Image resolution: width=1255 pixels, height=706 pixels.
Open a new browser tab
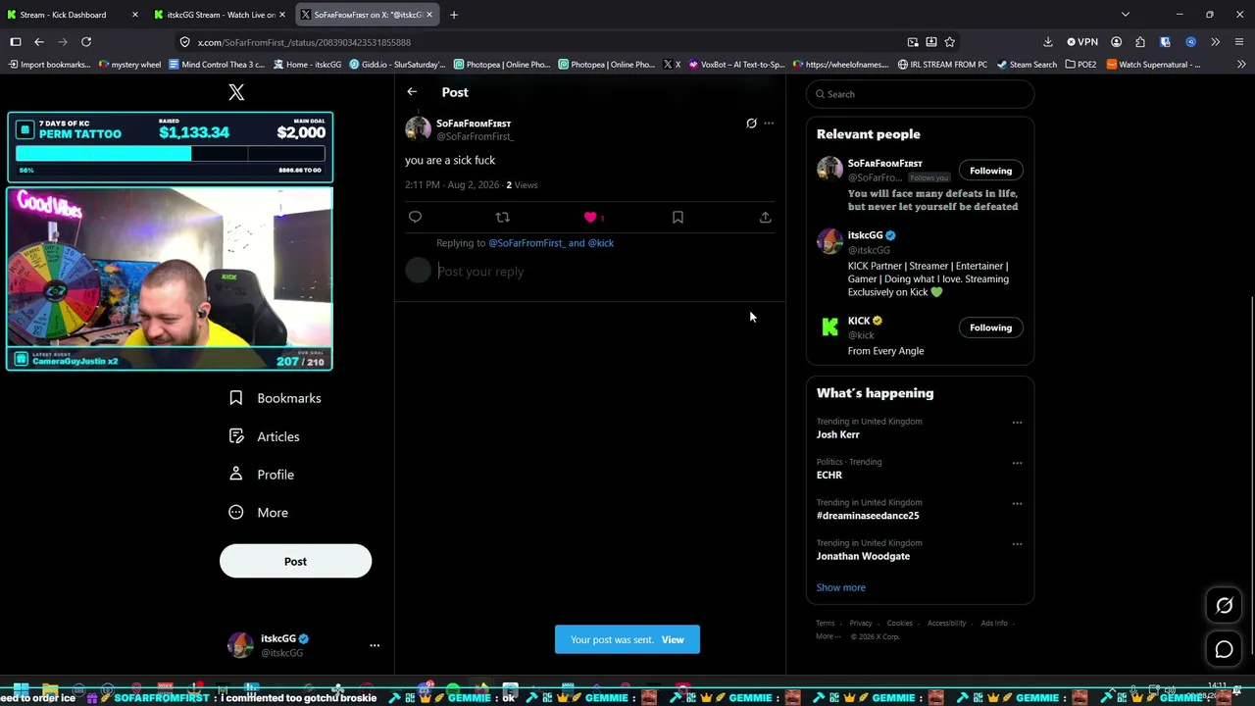click(x=454, y=15)
